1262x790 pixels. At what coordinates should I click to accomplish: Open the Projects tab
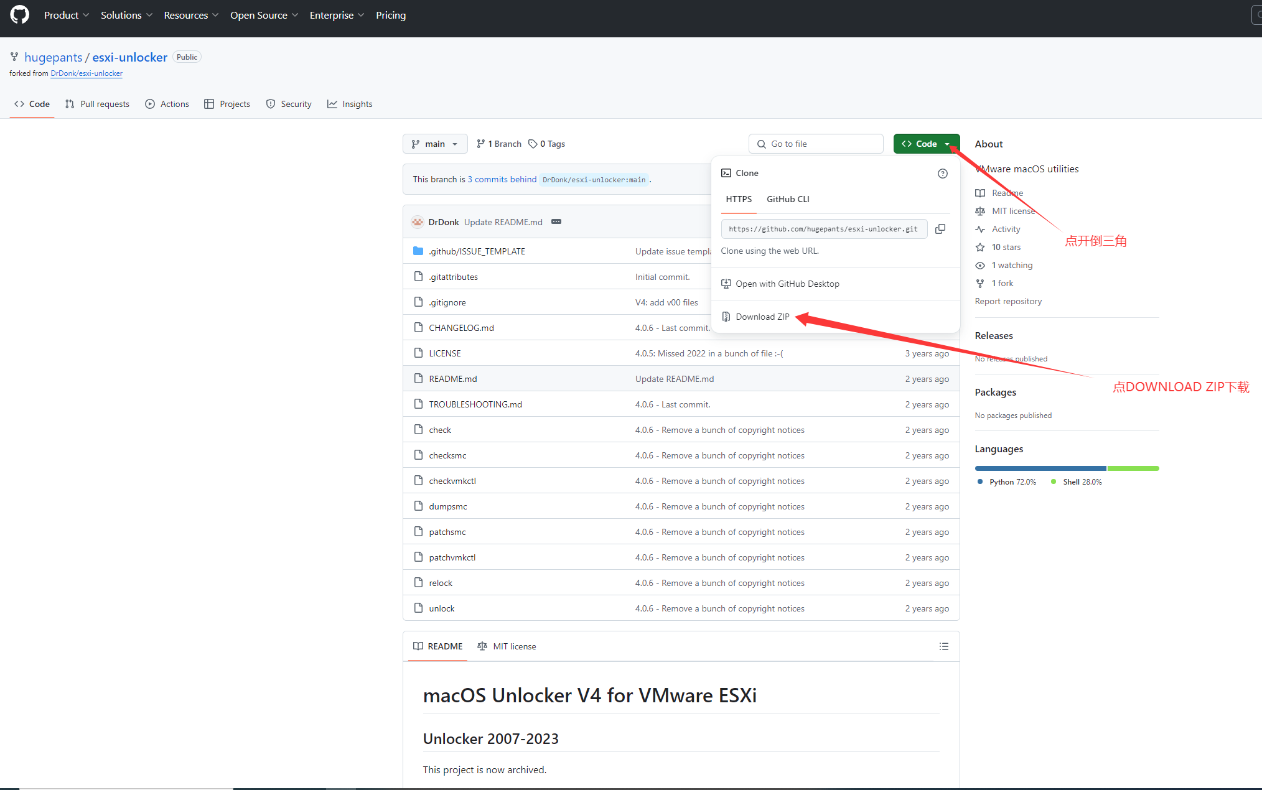(227, 105)
